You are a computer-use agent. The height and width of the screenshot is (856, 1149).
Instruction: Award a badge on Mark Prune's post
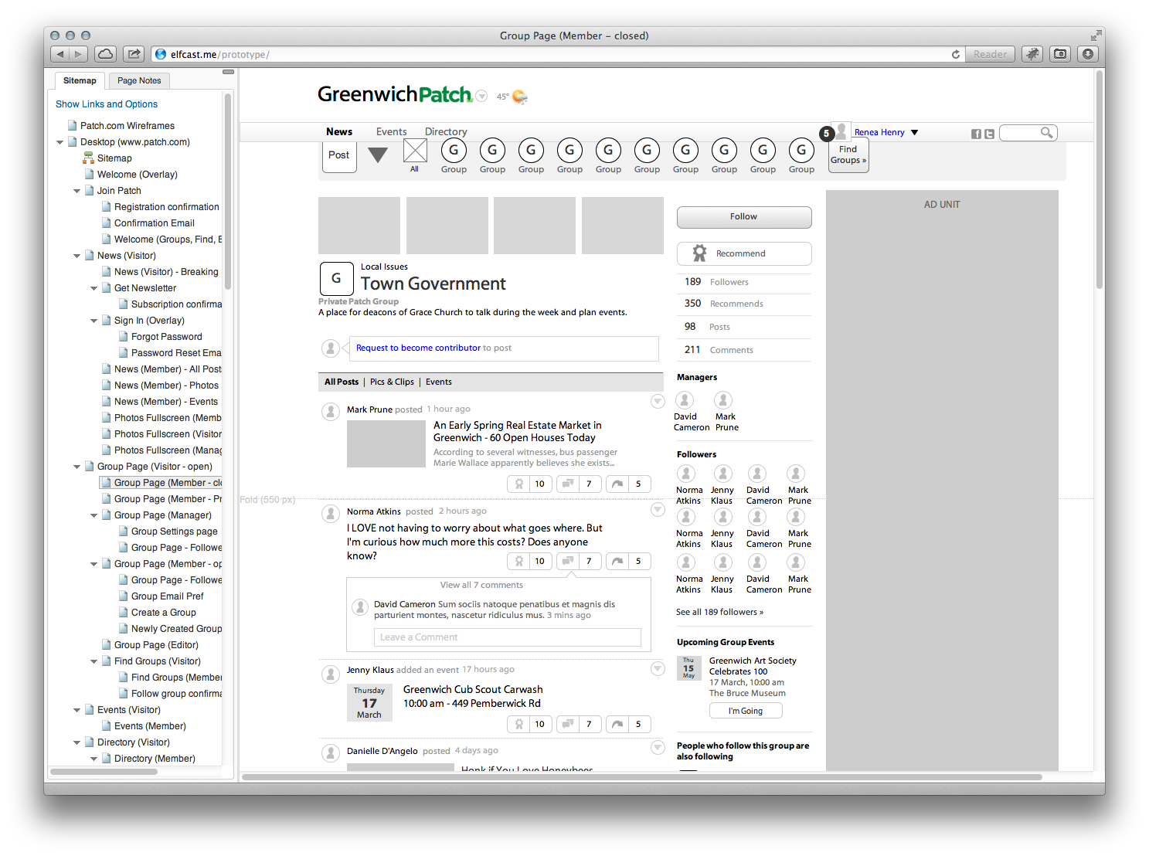coord(518,484)
